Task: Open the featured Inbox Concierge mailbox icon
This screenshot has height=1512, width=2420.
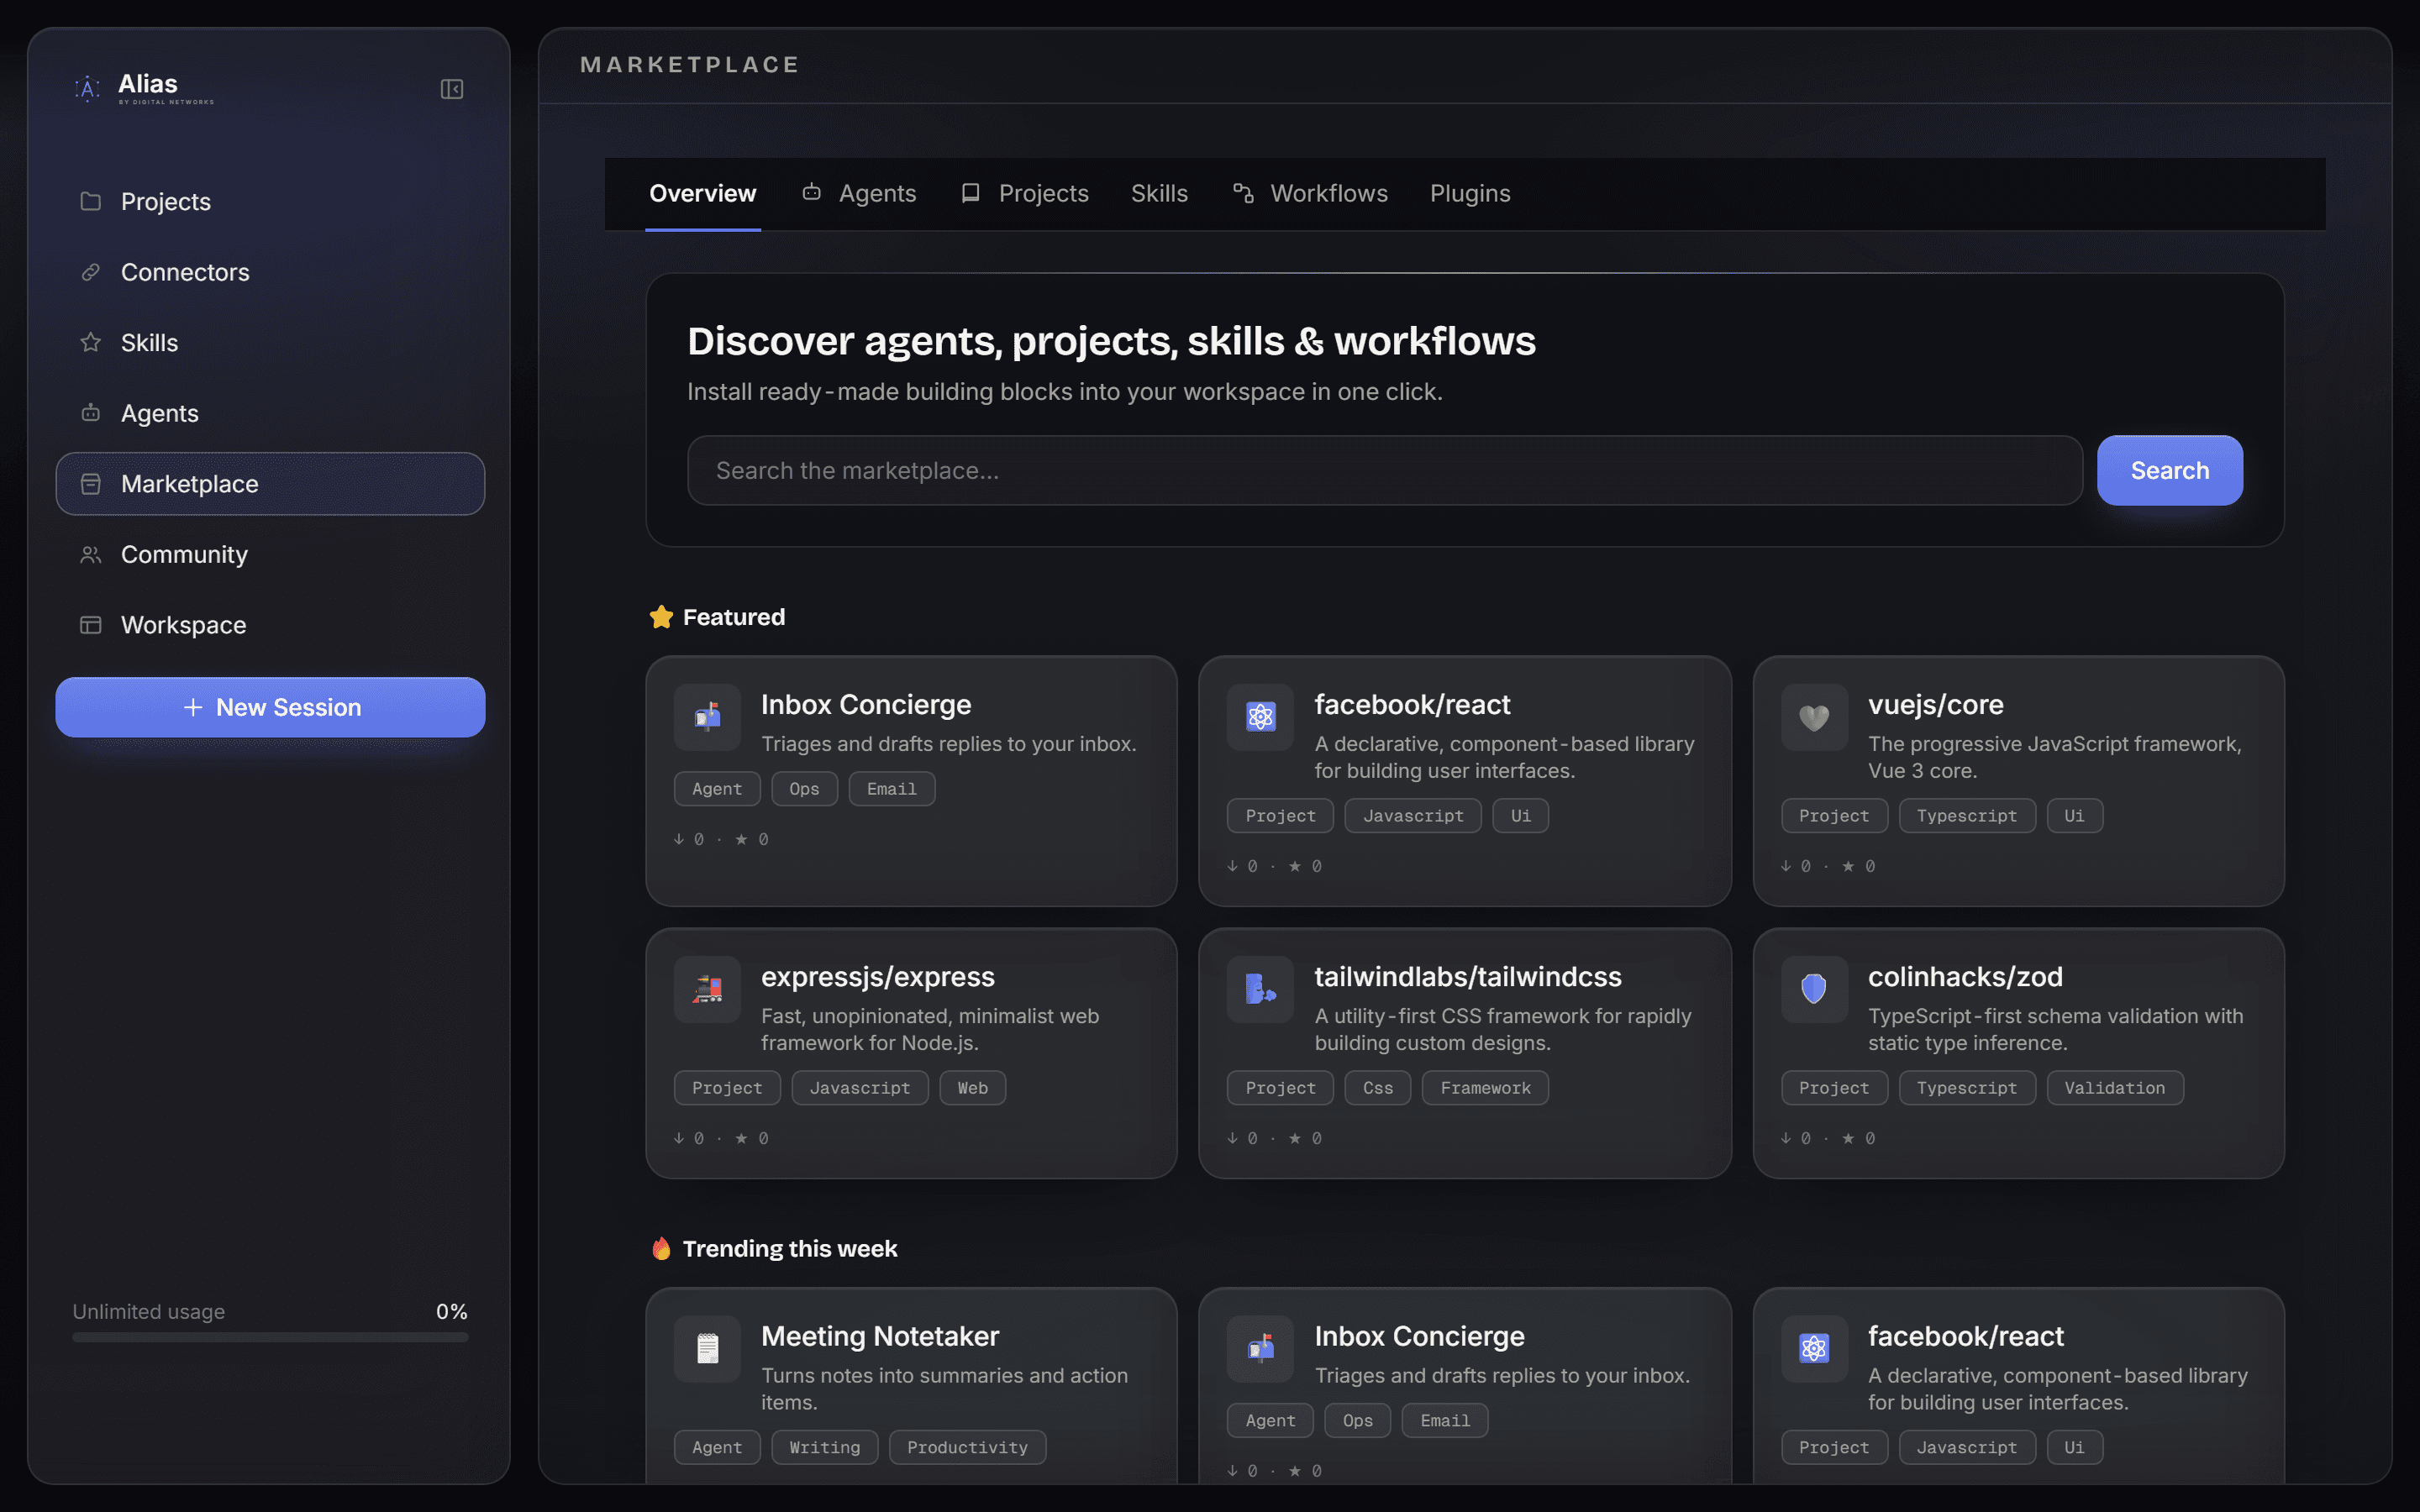Action: click(707, 717)
